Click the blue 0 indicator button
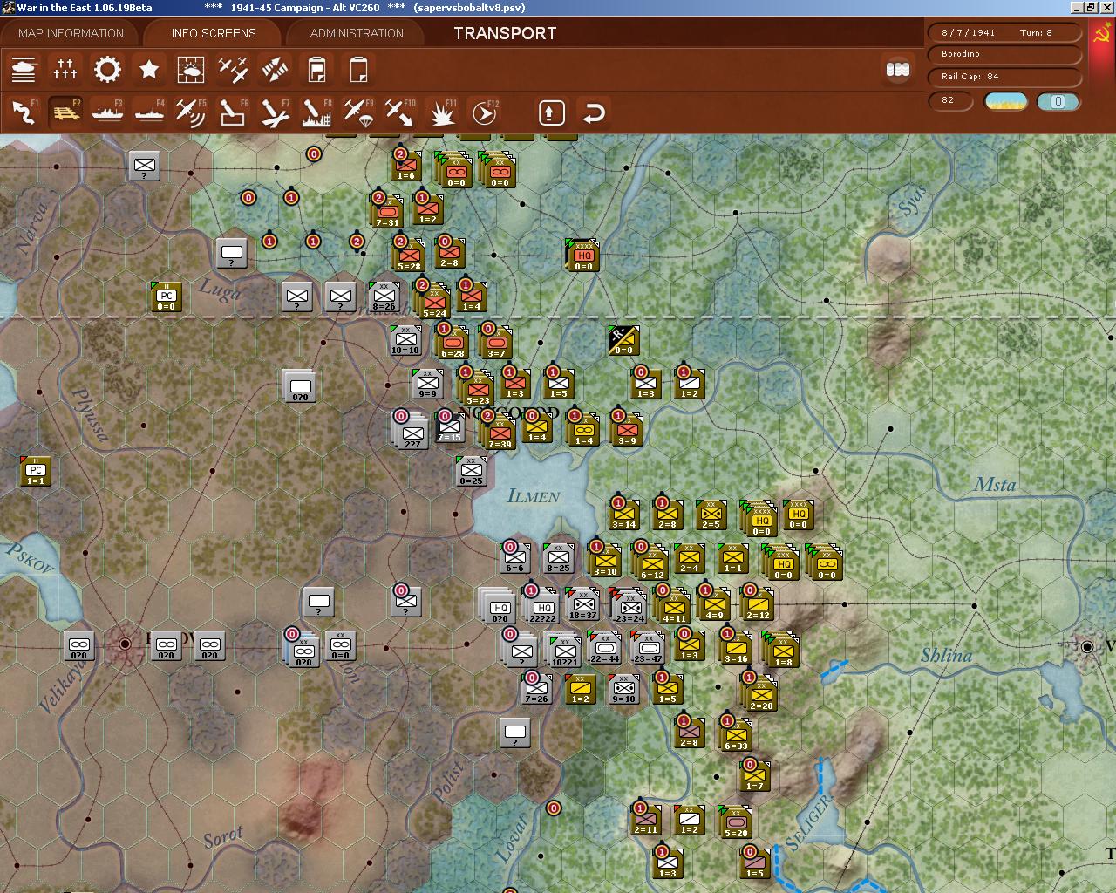 pos(1058,101)
